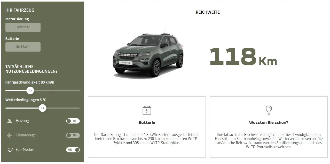The height and width of the screenshot is (164, 330).
Task: Click the Reichweite heading
Action: click(208, 12)
